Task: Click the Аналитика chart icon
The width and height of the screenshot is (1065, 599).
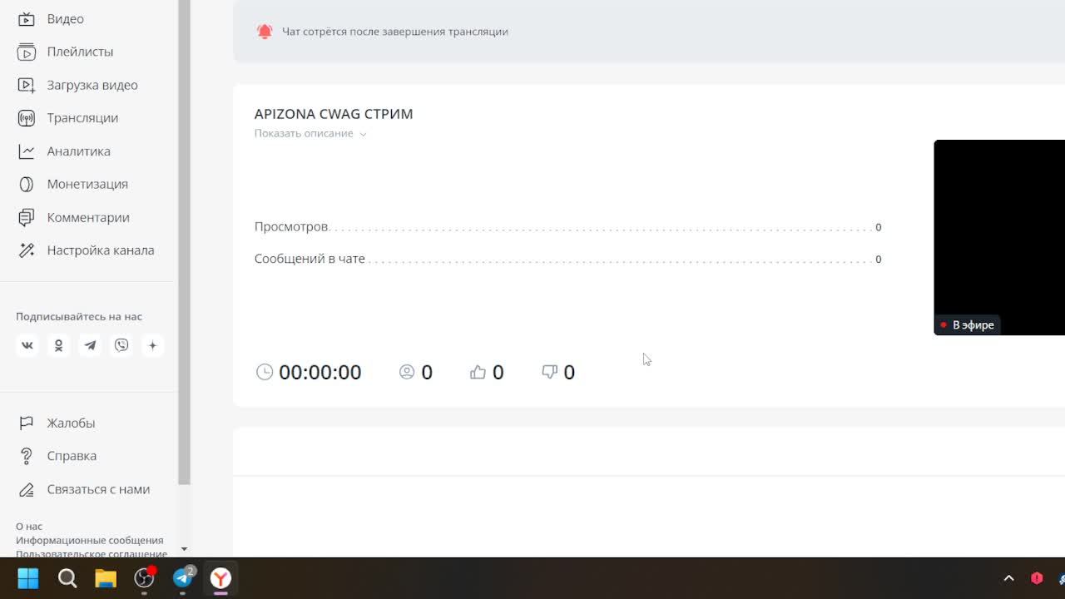Action: (x=27, y=151)
